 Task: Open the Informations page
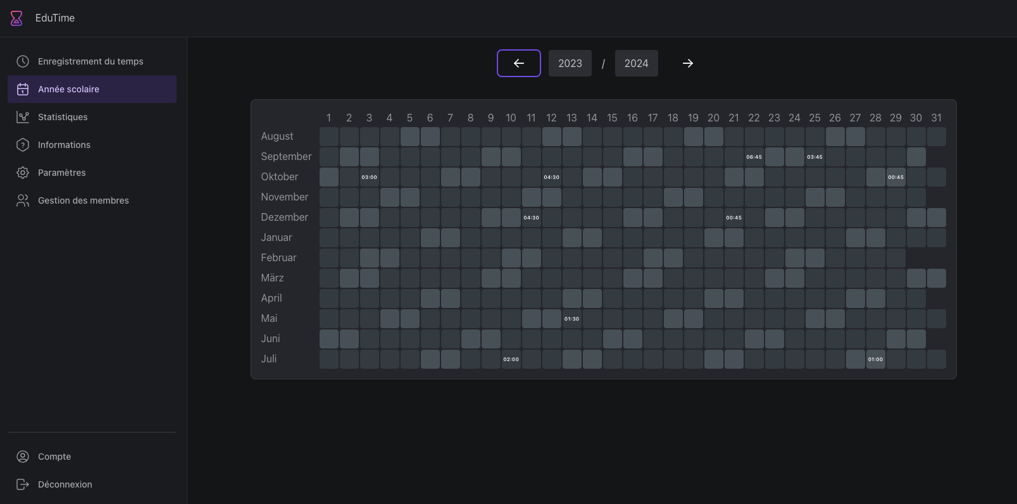click(x=92, y=145)
